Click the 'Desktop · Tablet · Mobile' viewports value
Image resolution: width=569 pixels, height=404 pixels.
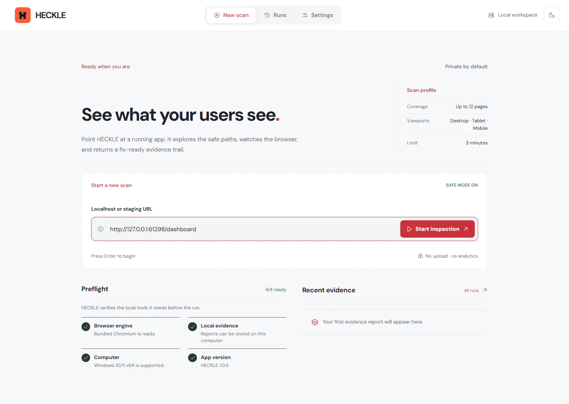coord(469,124)
